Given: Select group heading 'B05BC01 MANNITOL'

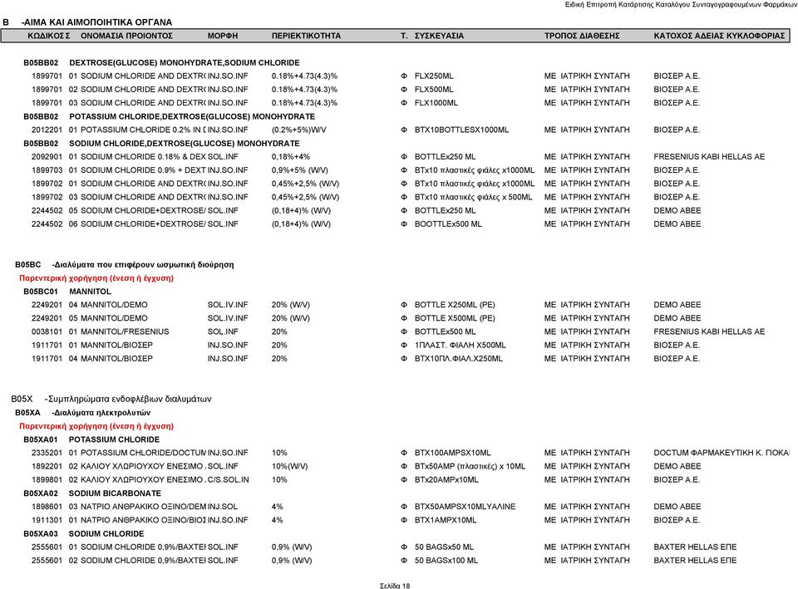Looking at the screenshot, I should [x=67, y=292].
